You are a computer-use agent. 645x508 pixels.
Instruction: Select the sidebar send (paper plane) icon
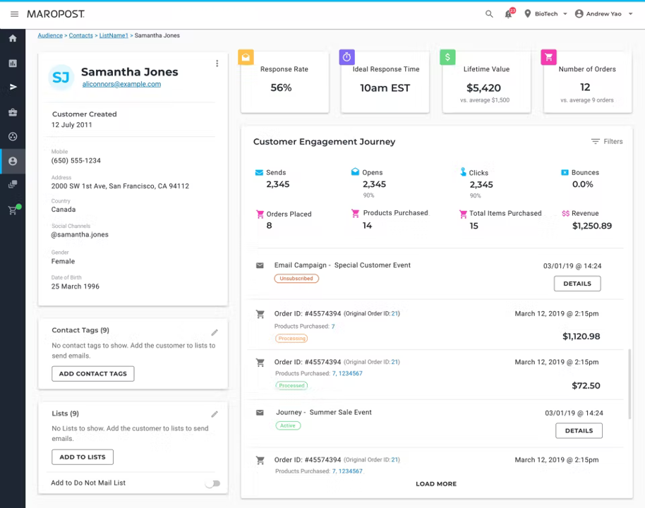[12, 87]
